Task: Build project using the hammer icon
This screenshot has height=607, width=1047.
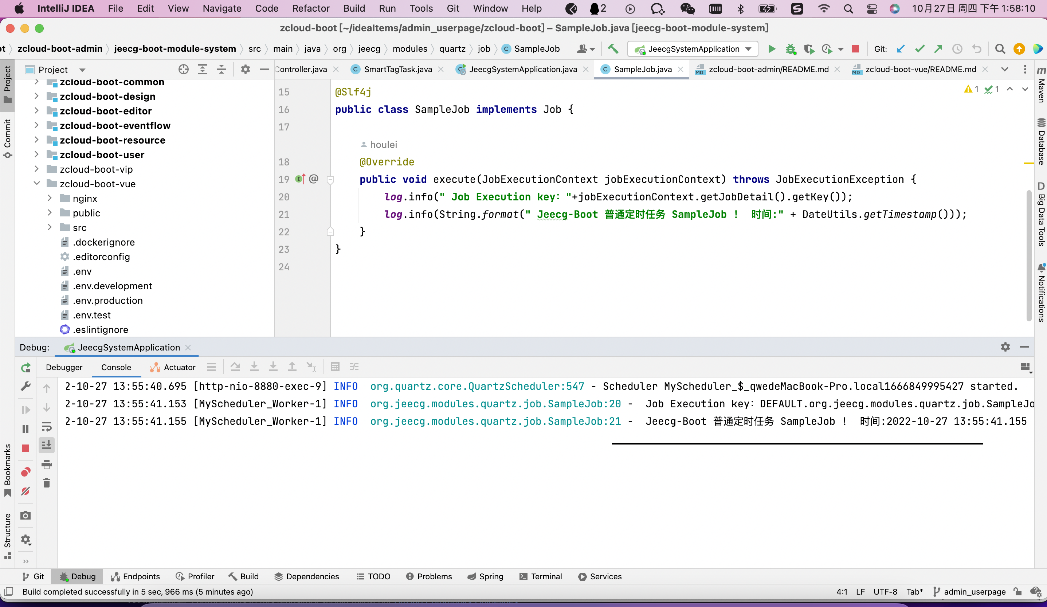Action: click(x=613, y=49)
